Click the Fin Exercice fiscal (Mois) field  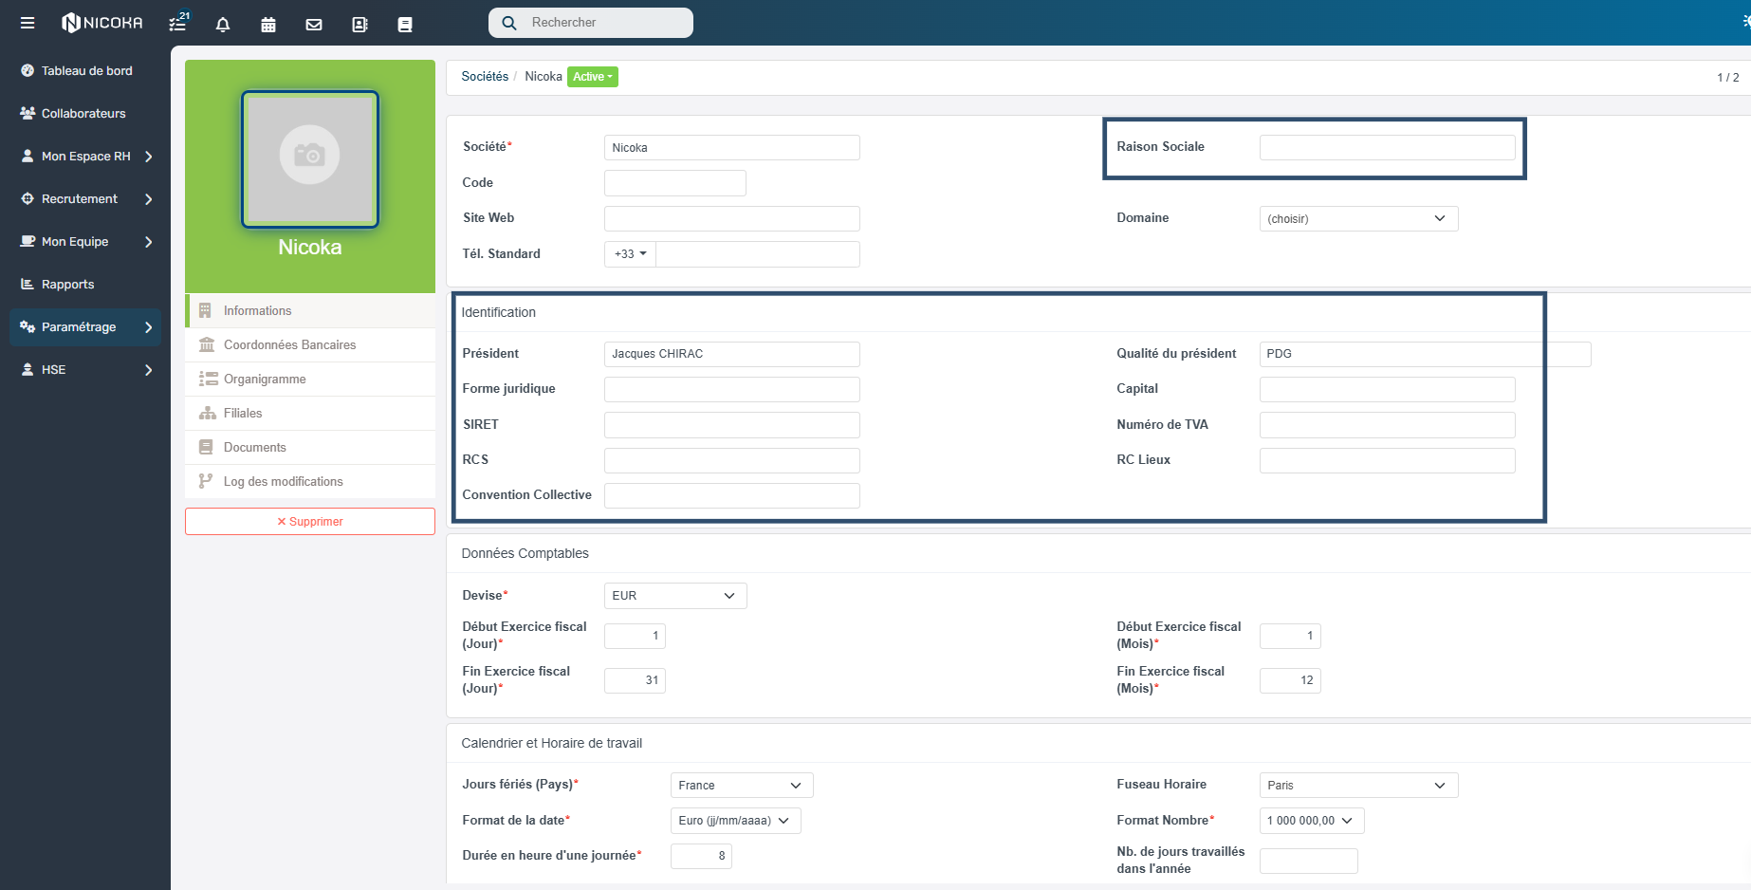tap(1290, 680)
